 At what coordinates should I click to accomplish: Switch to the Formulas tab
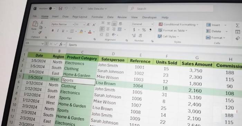click(x=97, y=17)
